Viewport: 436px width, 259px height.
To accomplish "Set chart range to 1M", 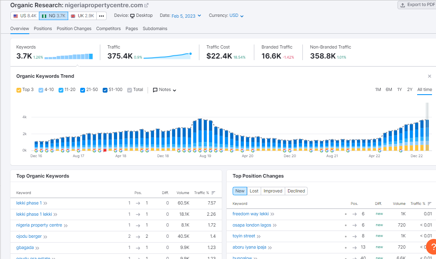I will coord(378,89).
